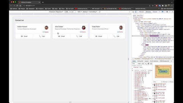The image size is (183, 103).
Task: Open the 100% zoom dropdown
Action: 79,12
